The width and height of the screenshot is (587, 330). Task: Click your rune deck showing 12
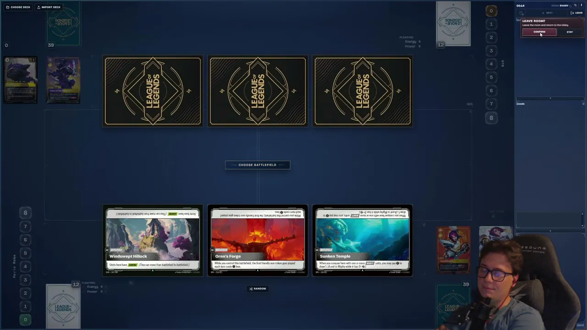point(63,306)
